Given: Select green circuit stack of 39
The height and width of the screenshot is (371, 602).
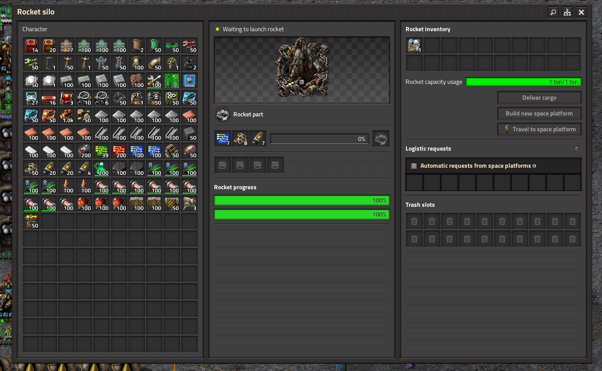Looking at the screenshot, I should tap(102, 151).
